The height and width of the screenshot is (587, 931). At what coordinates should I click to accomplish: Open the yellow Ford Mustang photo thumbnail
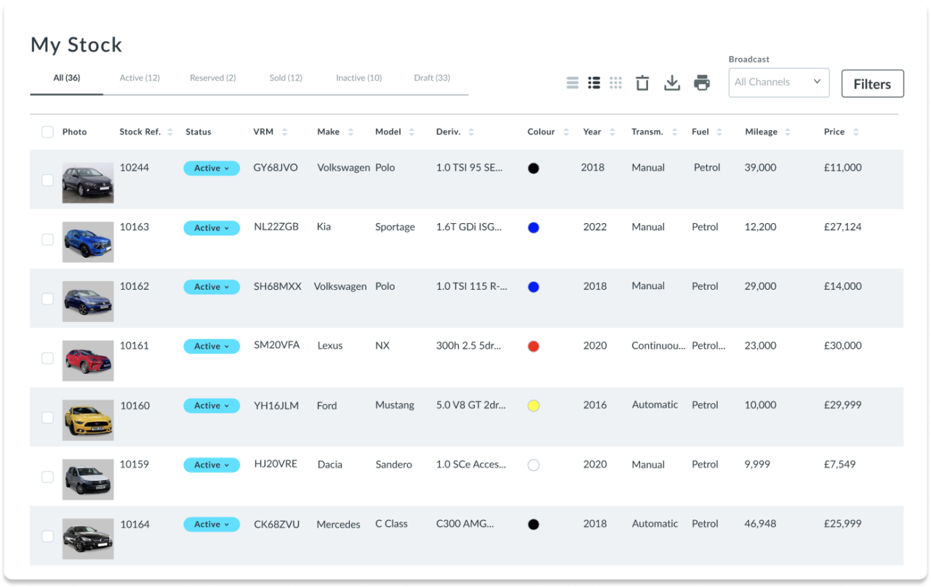[88, 420]
